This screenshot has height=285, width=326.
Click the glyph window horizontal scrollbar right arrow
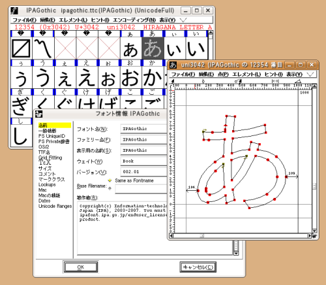310,236
